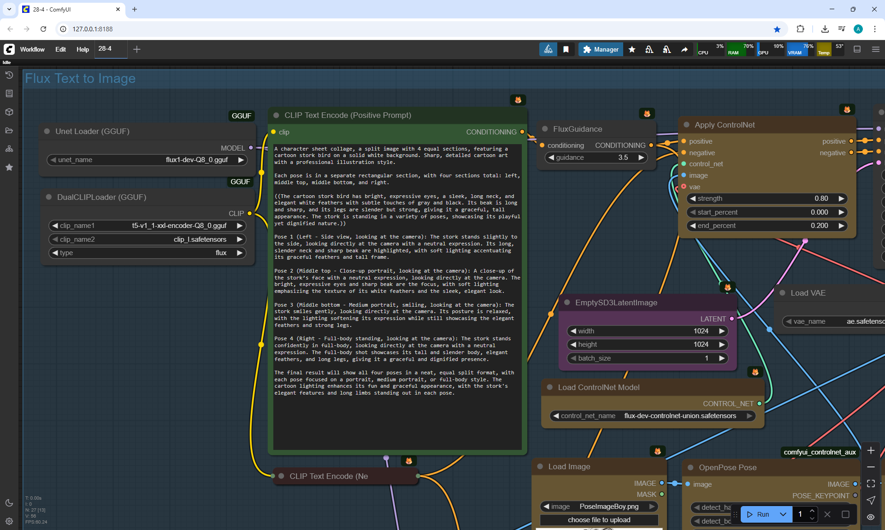Click the Manager button
The image size is (885, 530).
[601, 49]
